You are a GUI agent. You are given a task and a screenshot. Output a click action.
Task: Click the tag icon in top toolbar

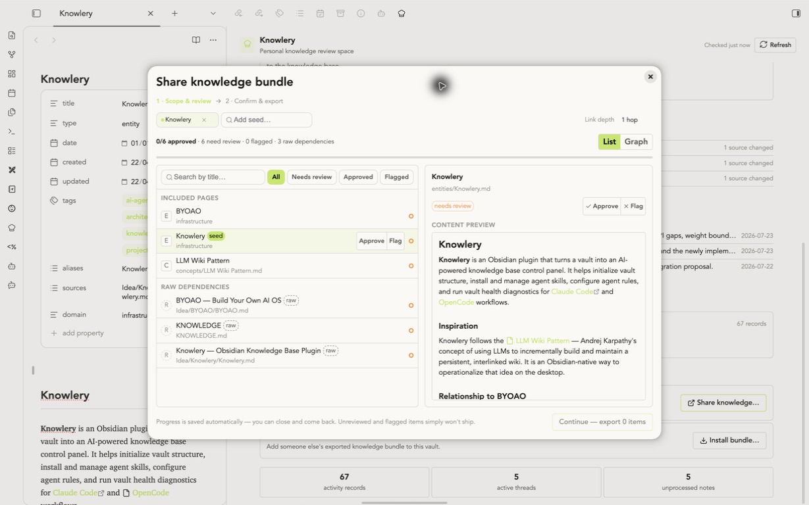[279, 13]
